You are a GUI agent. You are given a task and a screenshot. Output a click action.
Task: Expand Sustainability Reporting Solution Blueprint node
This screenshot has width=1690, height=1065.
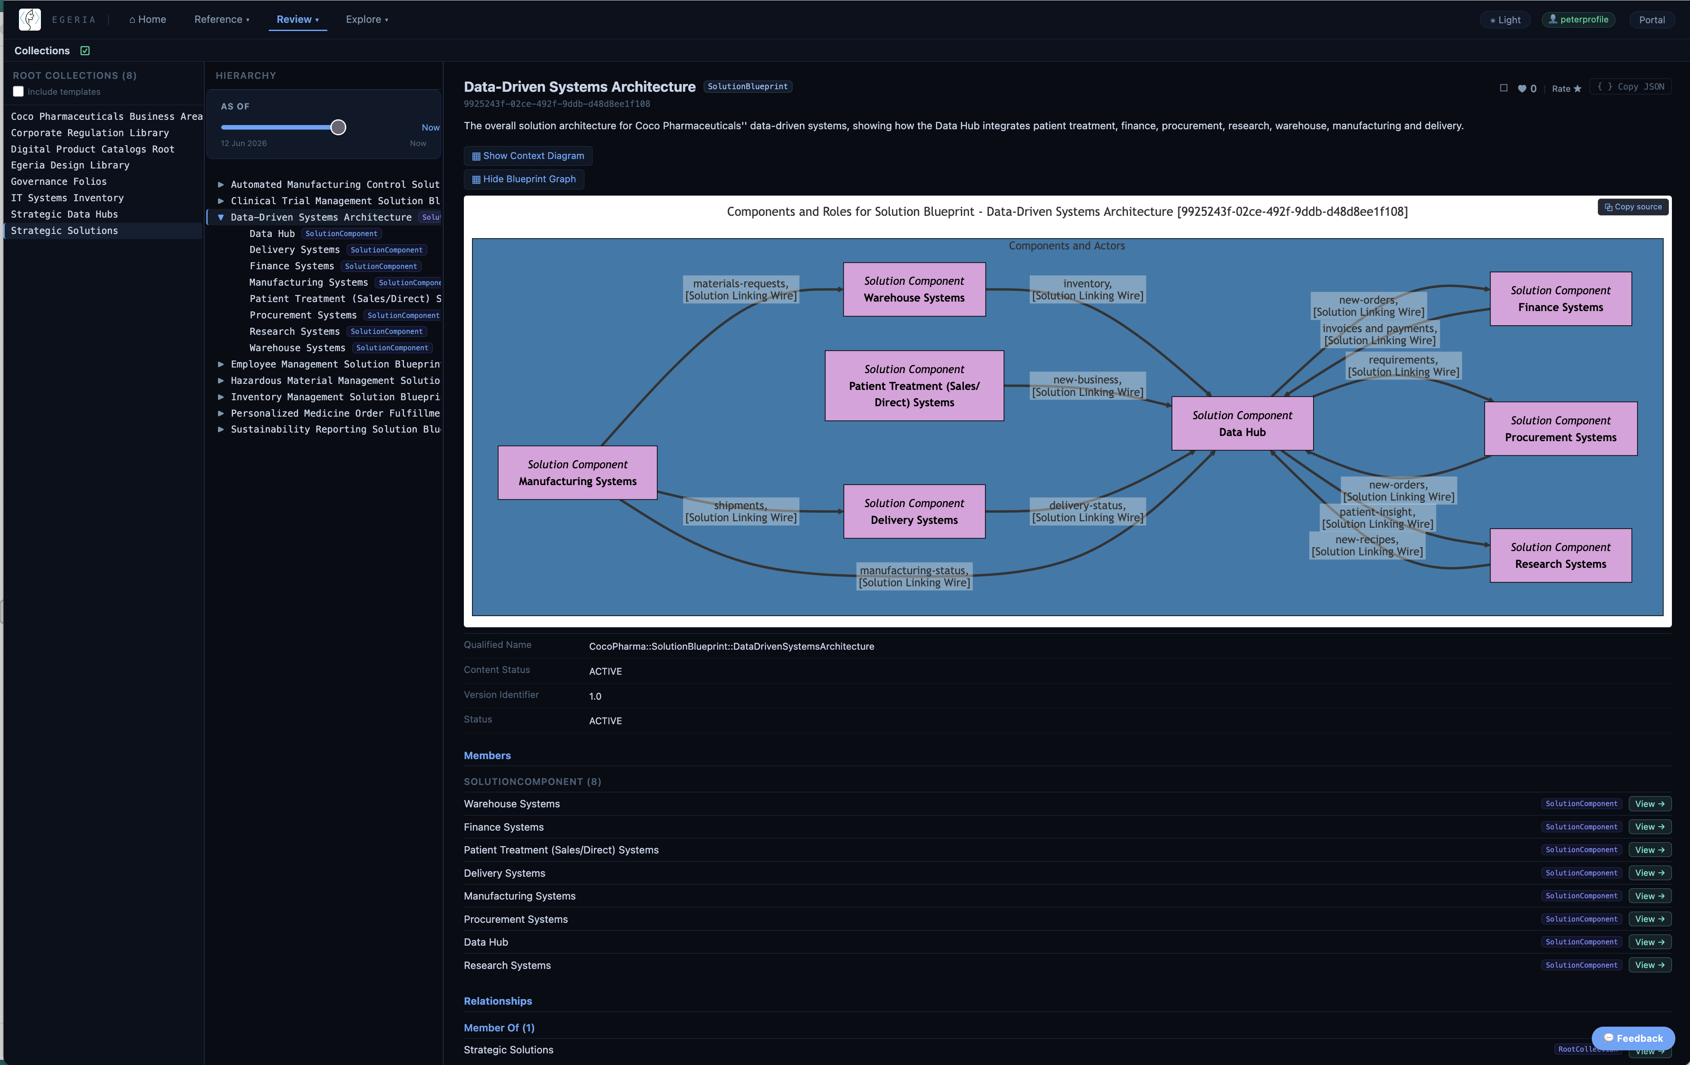point(221,429)
